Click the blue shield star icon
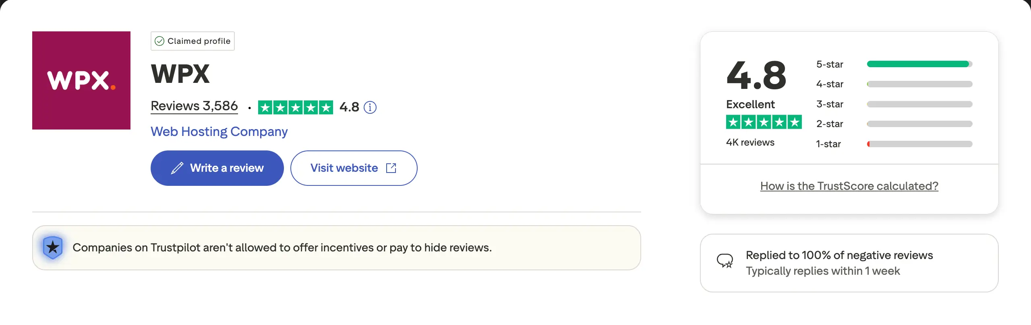Viewport: 1031px width, 325px height. click(53, 247)
